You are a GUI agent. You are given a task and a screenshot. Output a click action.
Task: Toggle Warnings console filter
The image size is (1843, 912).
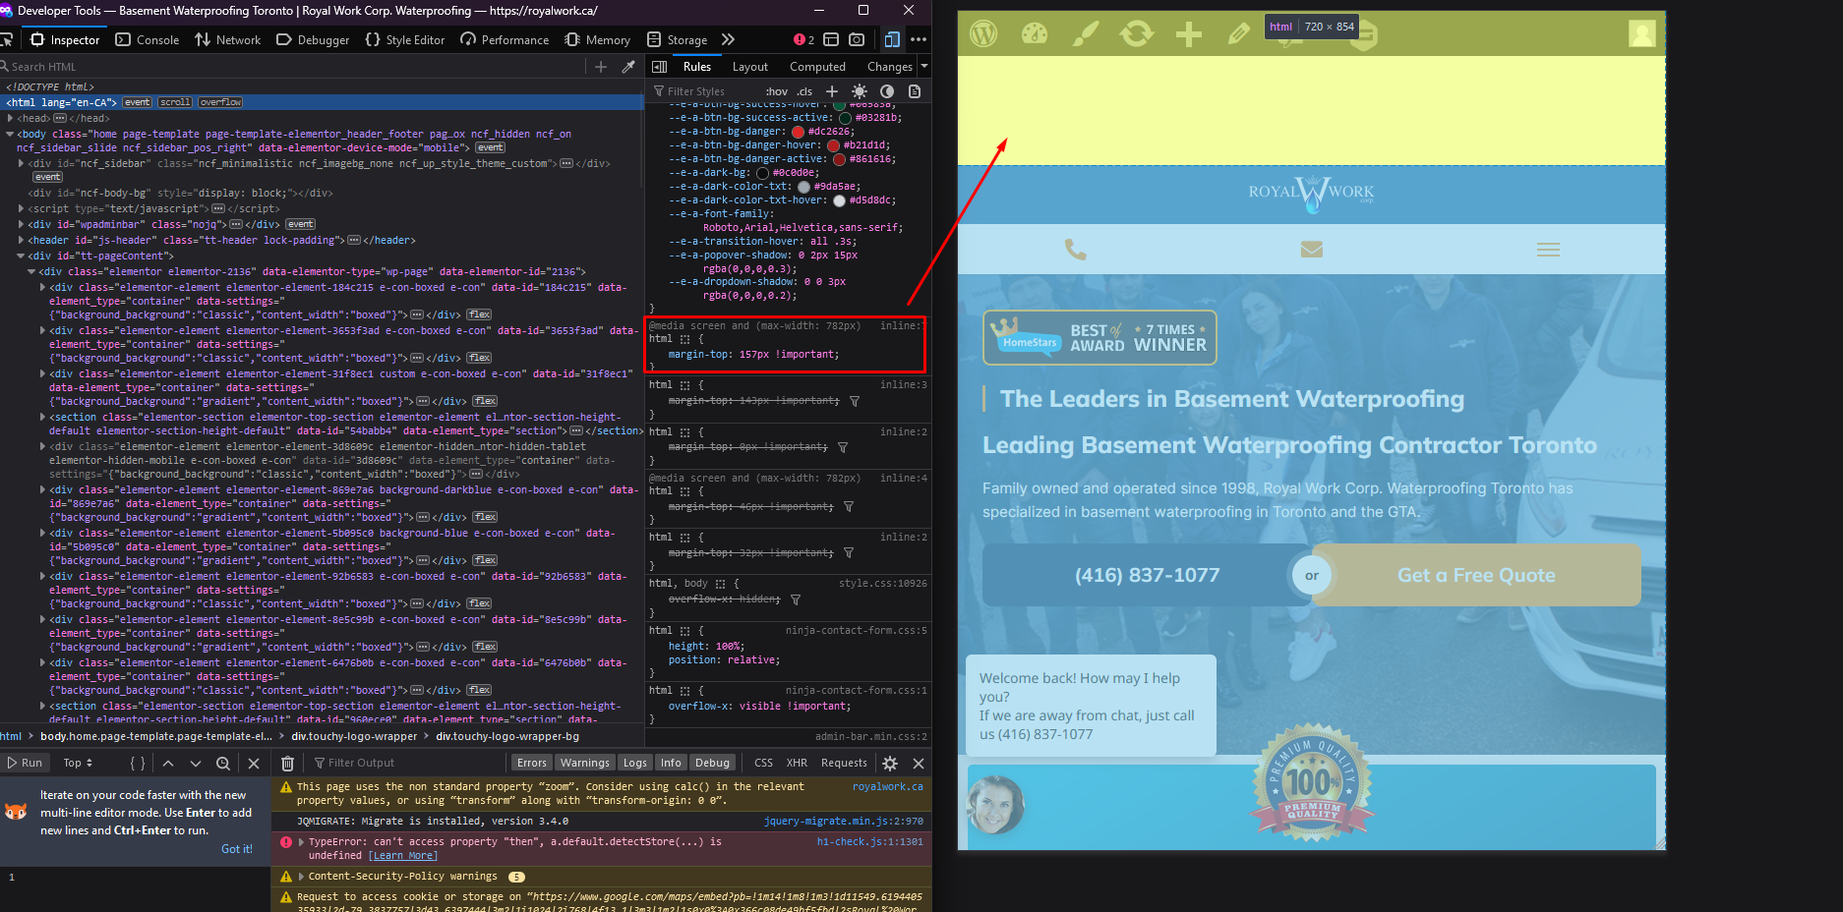click(x=585, y=763)
